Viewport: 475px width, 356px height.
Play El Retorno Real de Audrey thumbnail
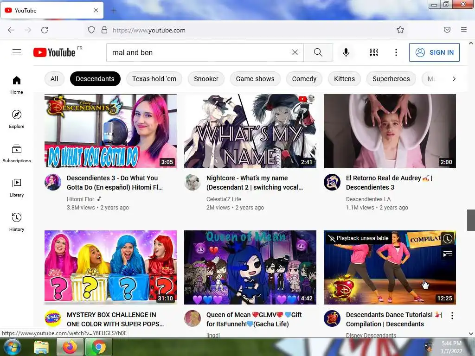[x=390, y=131]
